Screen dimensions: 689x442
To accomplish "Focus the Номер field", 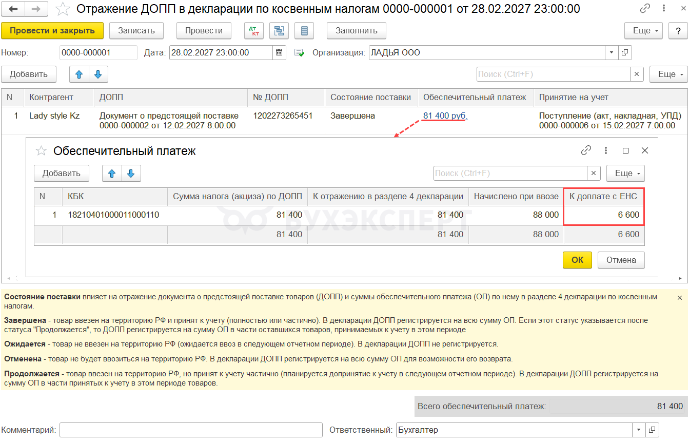I will pyautogui.click(x=99, y=52).
